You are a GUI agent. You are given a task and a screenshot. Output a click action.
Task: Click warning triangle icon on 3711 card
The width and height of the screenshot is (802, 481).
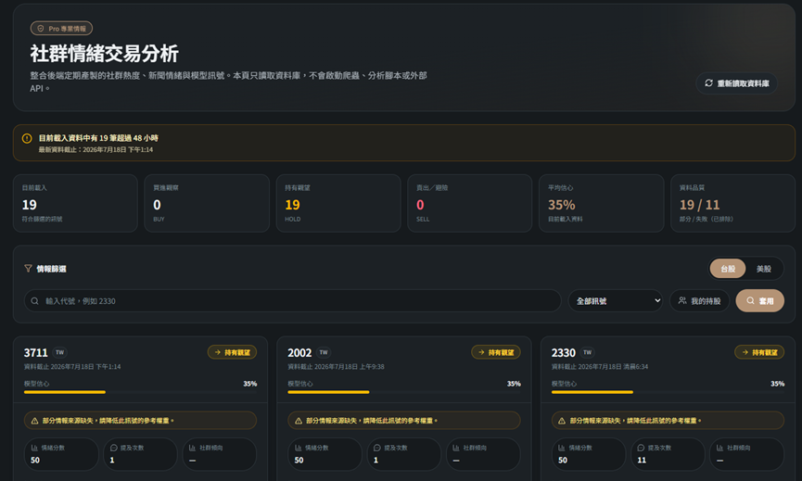(x=35, y=421)
